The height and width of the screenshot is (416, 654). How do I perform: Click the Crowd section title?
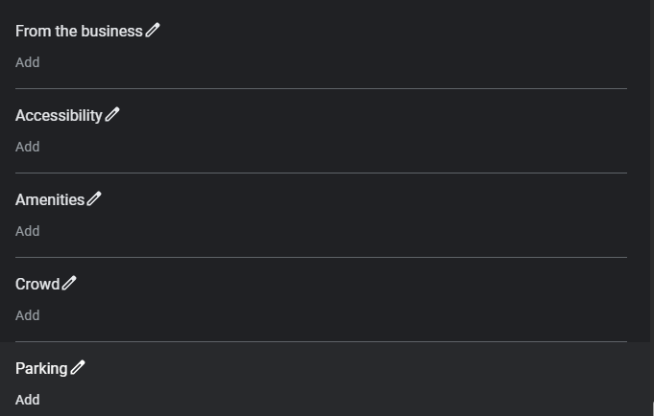point(37,284)
